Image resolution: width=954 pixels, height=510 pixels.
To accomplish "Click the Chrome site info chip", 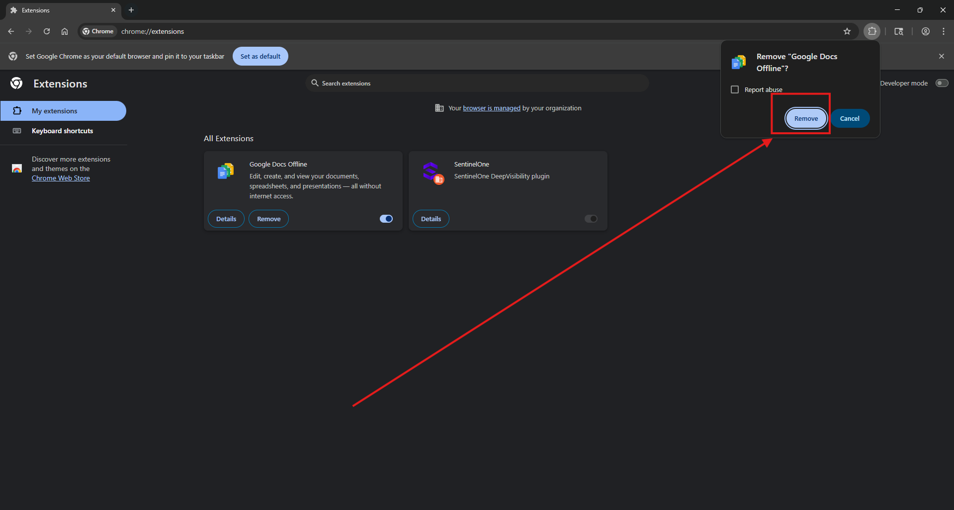I will (x=98, y=31).
